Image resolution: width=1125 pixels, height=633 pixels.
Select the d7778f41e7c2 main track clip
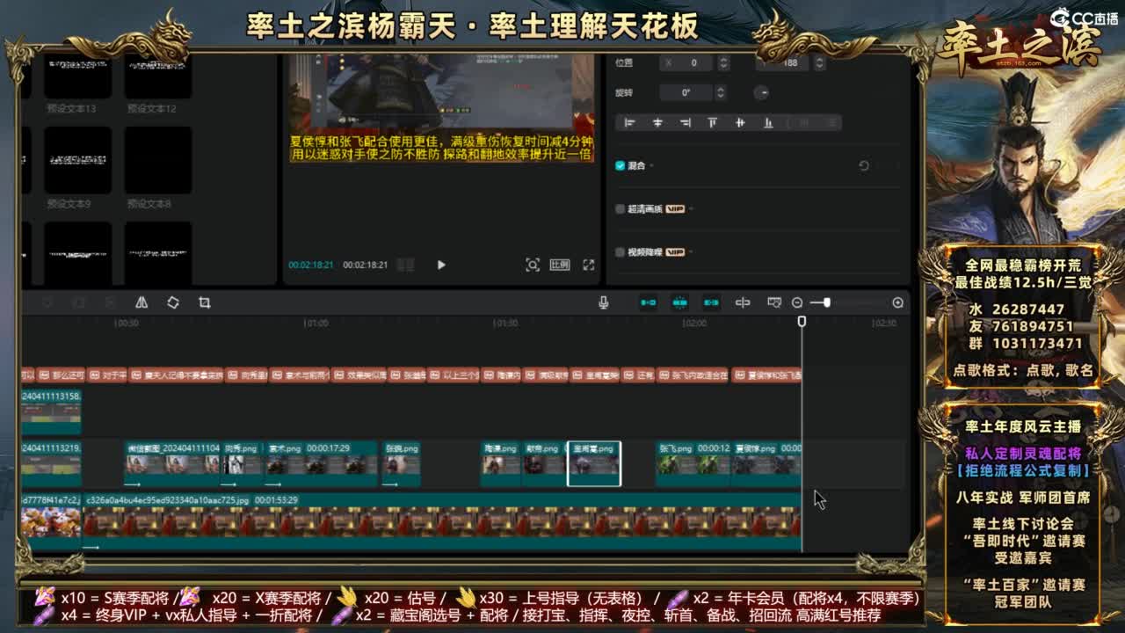point(51,521)
